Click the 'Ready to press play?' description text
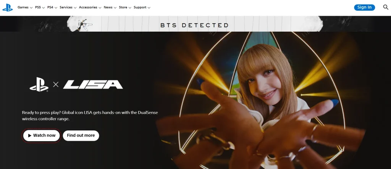The width and height of the screenshot is (391, 169). (x=90, y=116)
